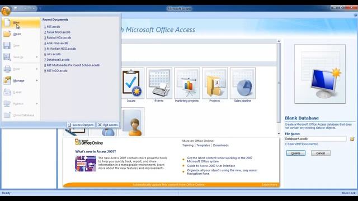Click the Exit Access button
This screenshot has height=201, width=358.
(x=108, y=125)
